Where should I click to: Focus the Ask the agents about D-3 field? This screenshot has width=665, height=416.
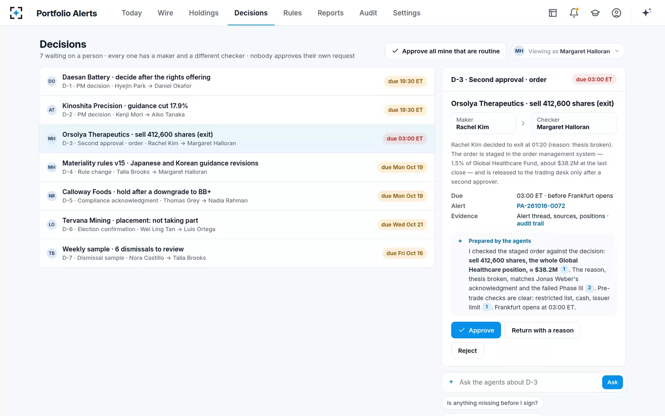coord(528,382)
